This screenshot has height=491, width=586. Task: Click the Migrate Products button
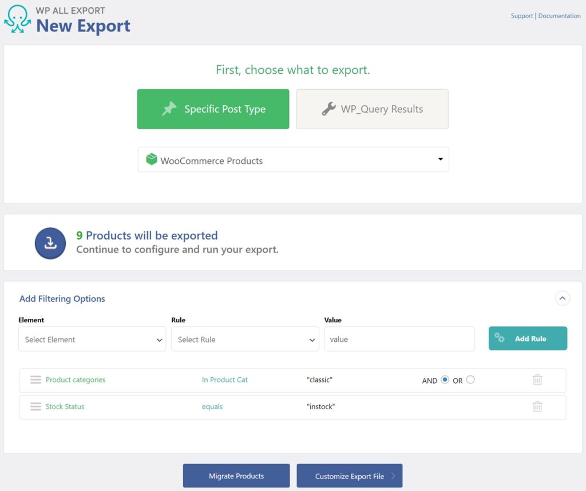coord(236,476)
